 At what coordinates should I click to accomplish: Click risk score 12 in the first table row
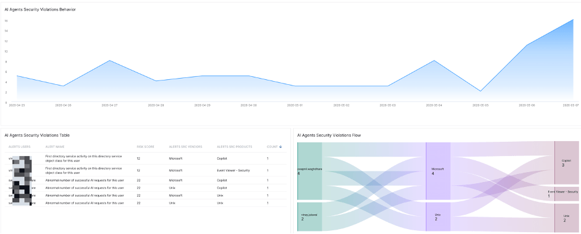coord(138,158)
